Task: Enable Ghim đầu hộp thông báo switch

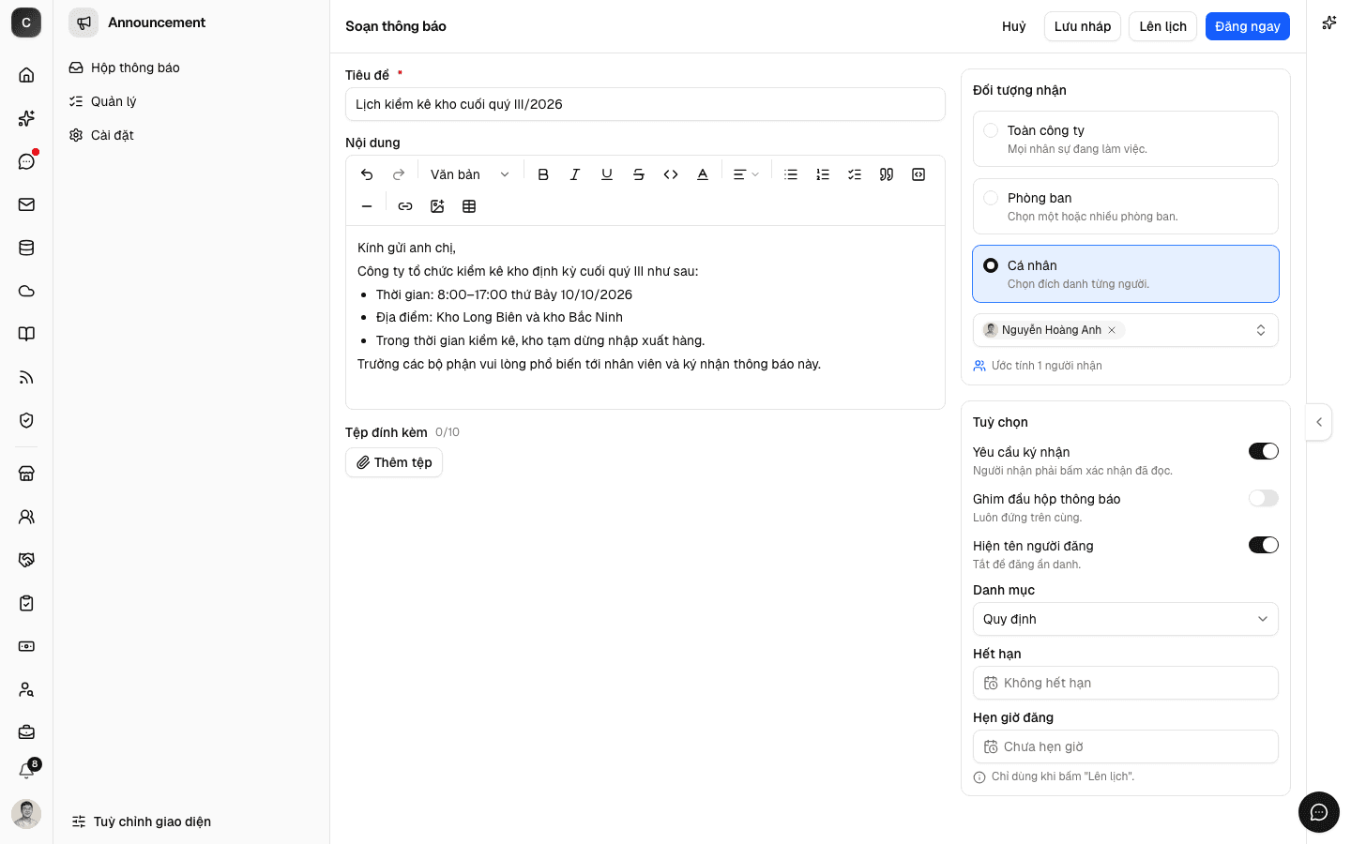Action: [x=1264, y=498]
